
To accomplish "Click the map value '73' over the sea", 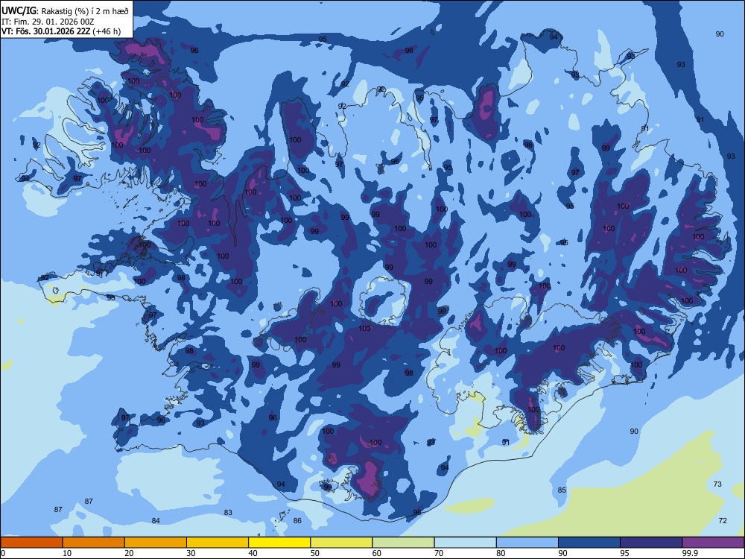I will [717, 484].
